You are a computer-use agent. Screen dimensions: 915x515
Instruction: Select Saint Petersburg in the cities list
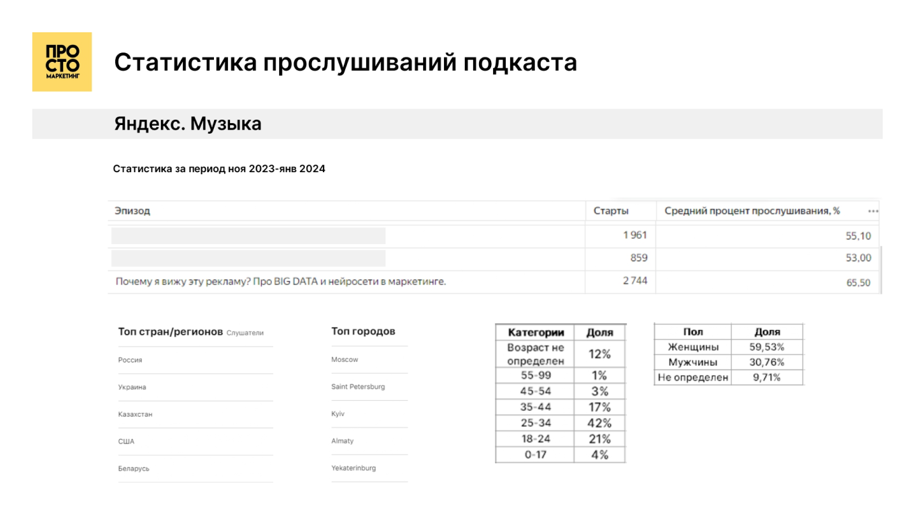click(358, 387)
